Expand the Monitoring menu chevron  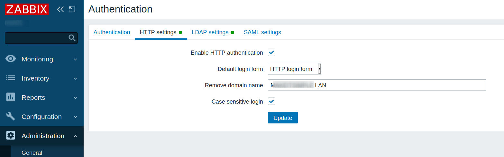75,59
